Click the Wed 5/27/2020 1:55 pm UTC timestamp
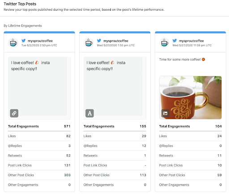This screenshot has width=229, height=195. (x=116, y=45)
